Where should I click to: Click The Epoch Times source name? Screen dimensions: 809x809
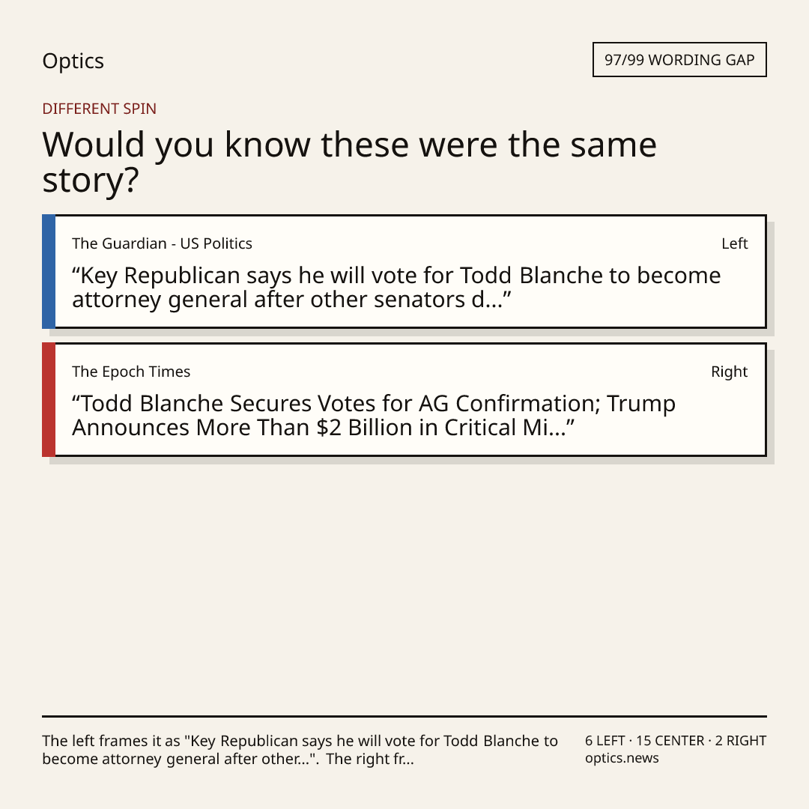coord(131,372)
